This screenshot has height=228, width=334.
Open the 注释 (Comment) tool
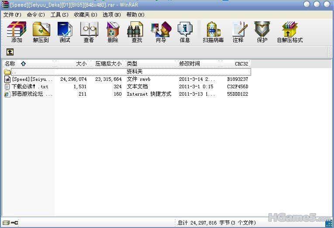click(x=238, y=32)
